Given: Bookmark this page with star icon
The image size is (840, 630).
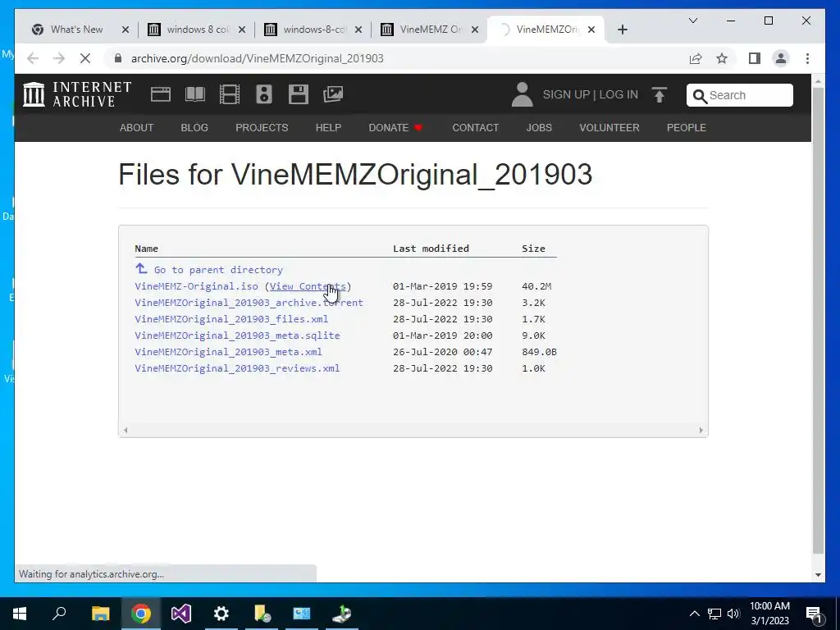Looking at the screenshot, I should pos(722,58).
